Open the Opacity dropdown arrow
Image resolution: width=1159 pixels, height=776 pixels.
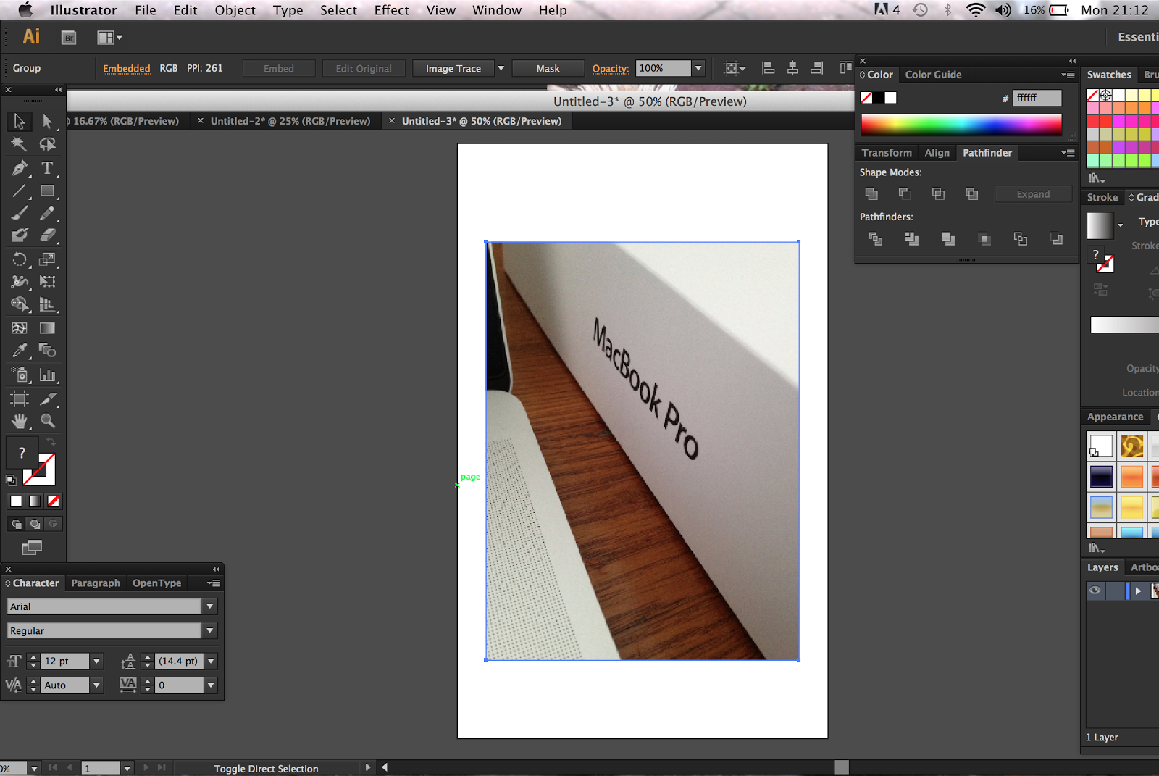point(698,68)
